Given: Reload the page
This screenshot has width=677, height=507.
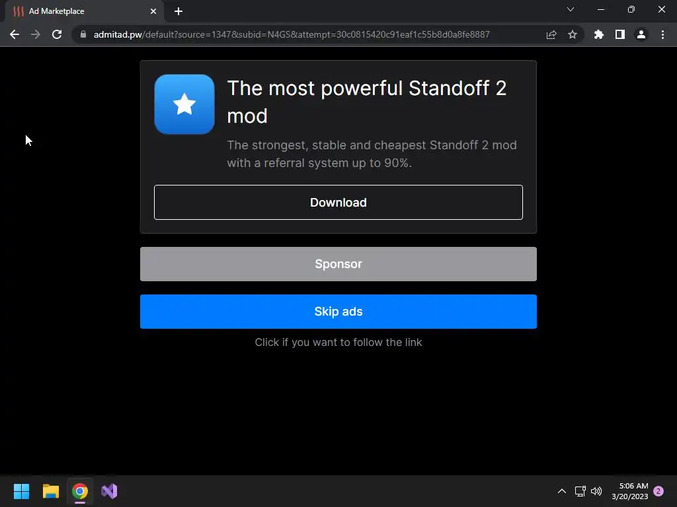Looking at the screenshot, I should point(57,34).
